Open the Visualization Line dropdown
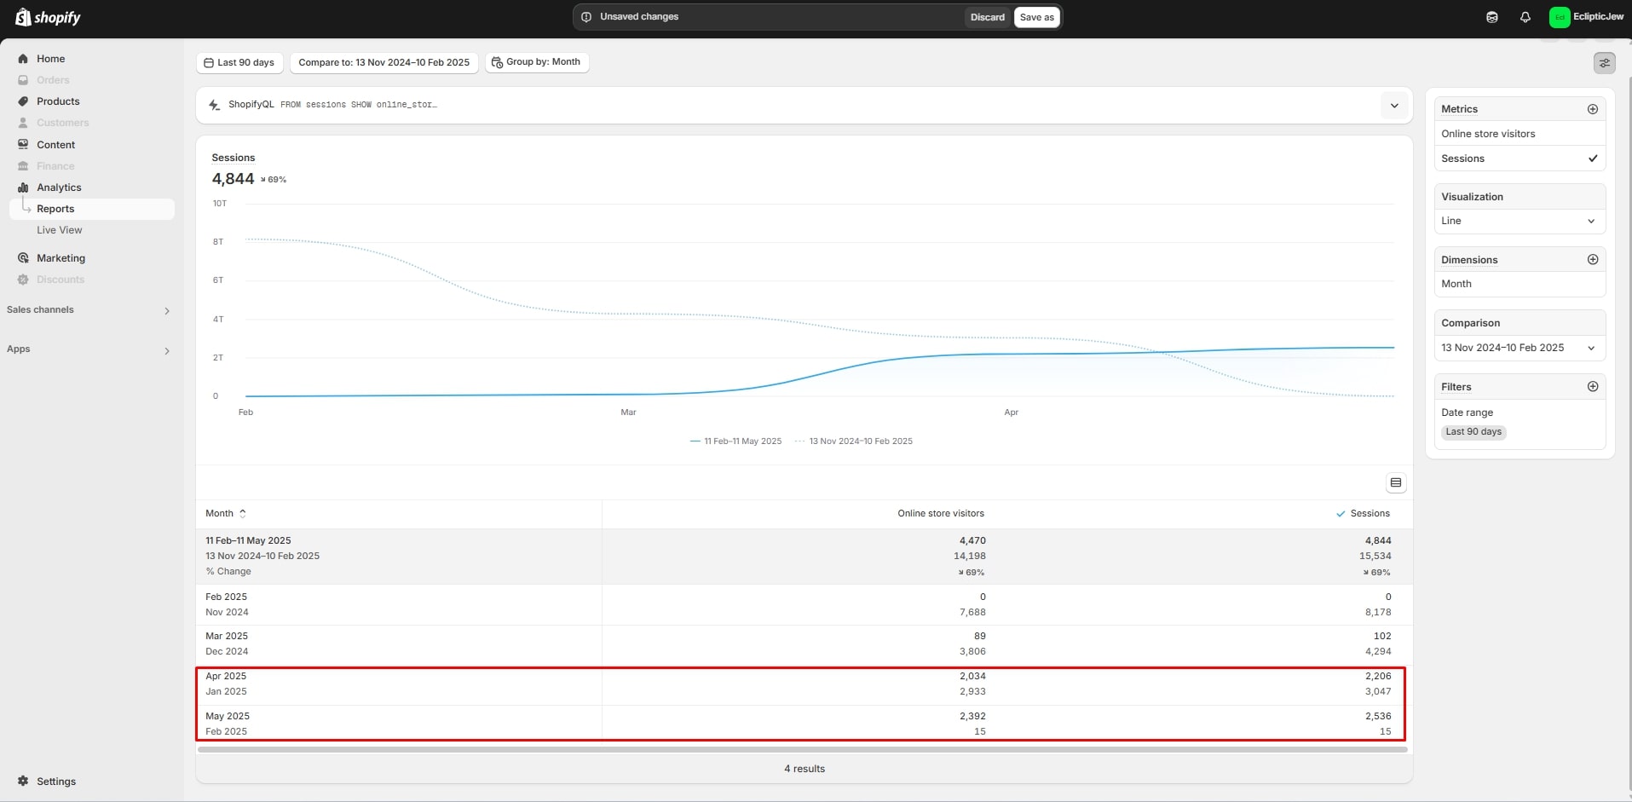Image resolution: width=1632 pixels, height=802 pixels. pos(1519,221)
